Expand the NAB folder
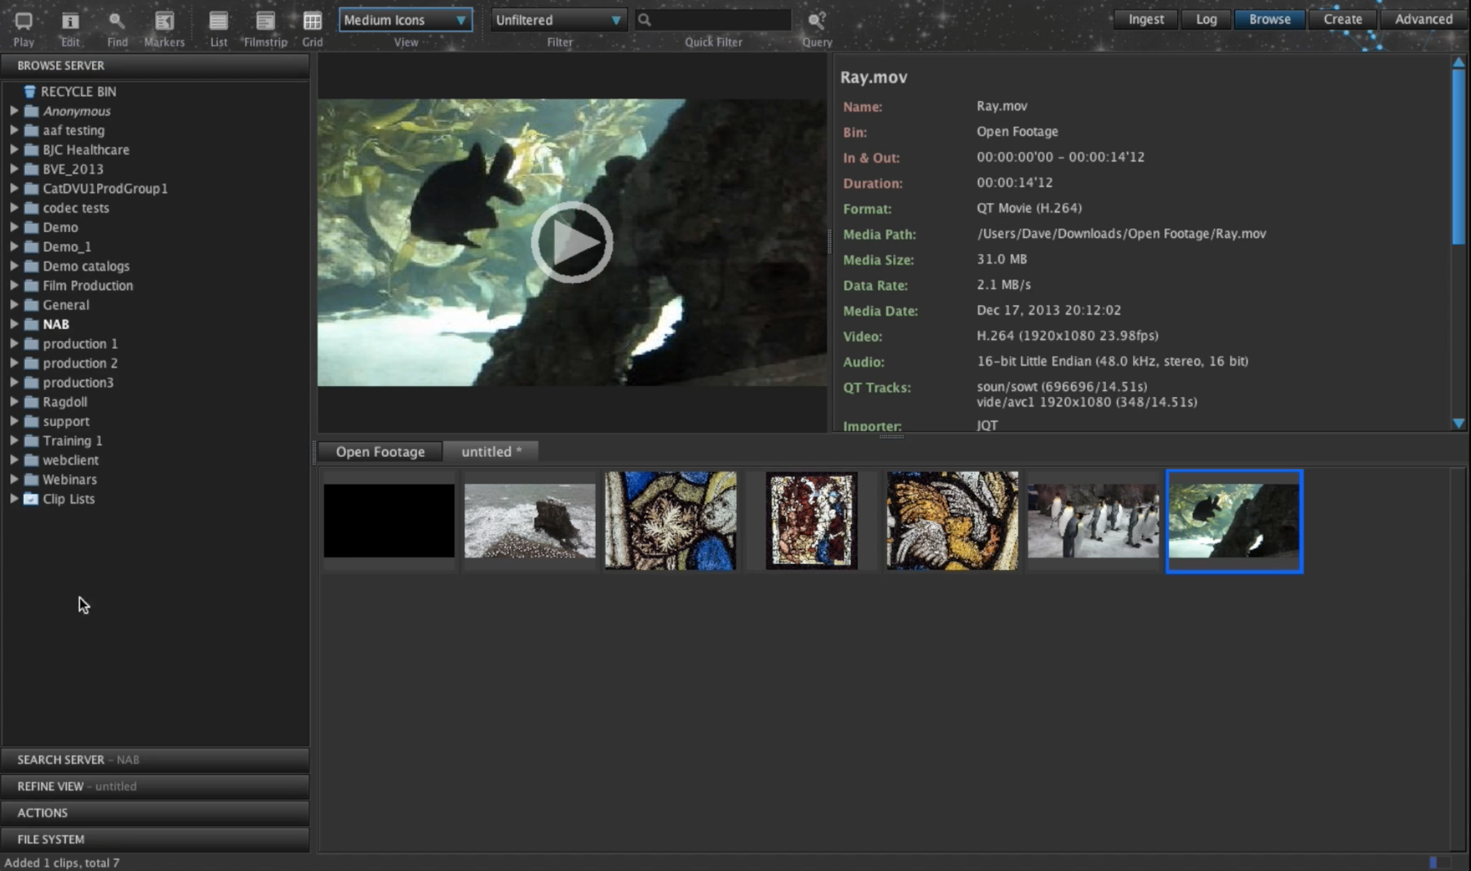The width and height of the screenshot is (1471, 871). (13, 324)
